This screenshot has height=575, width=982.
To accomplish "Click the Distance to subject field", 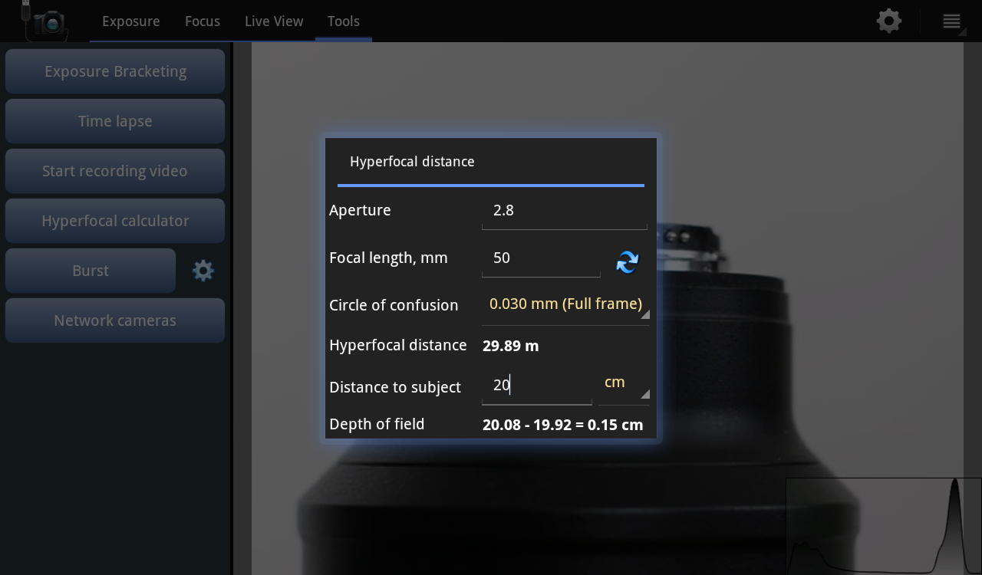I will [537, 384].
